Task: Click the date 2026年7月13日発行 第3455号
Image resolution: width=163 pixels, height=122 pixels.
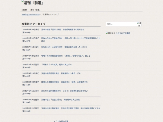Action: click(x=31, y=48)
